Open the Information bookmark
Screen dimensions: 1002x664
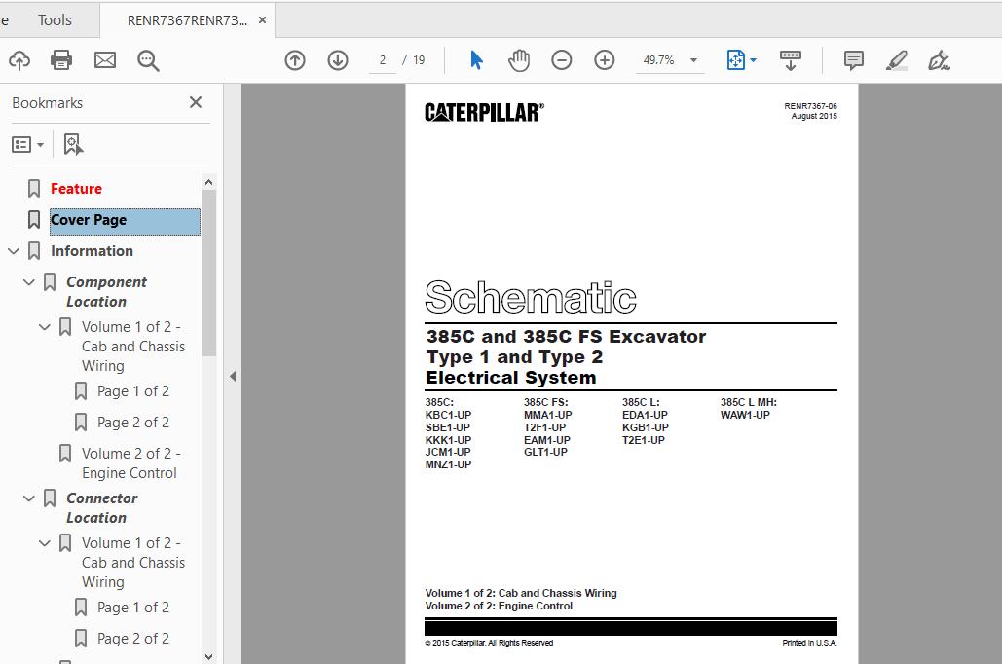(92, 251)
